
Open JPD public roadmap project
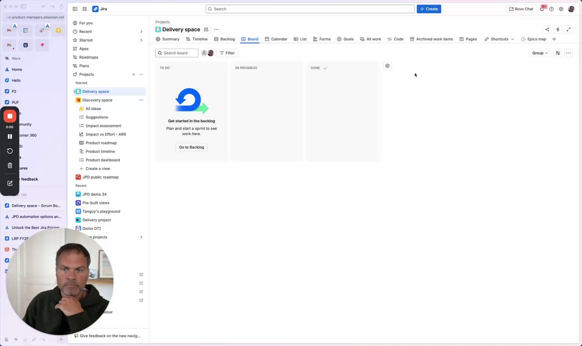click(100, 177)
